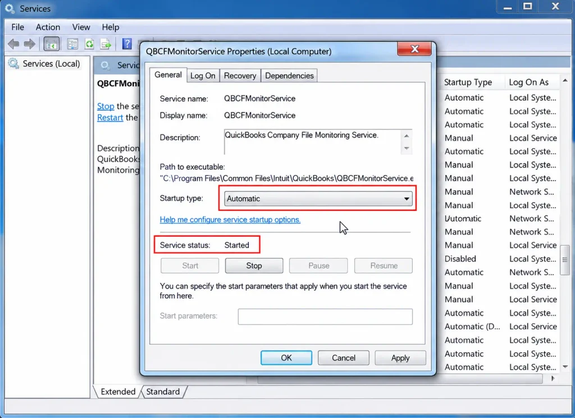The width and height of the screenshot is (575, 418).
Task: Click the QuickBooks Company File Monitoring Service description
Action: point(301,135)
